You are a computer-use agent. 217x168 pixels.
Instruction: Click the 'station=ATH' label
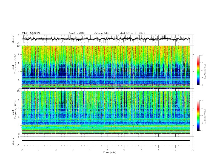click(x=102, y=33)
